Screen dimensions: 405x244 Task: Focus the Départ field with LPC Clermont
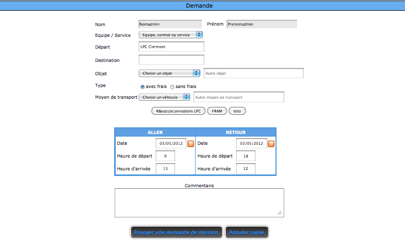(172, 47)
